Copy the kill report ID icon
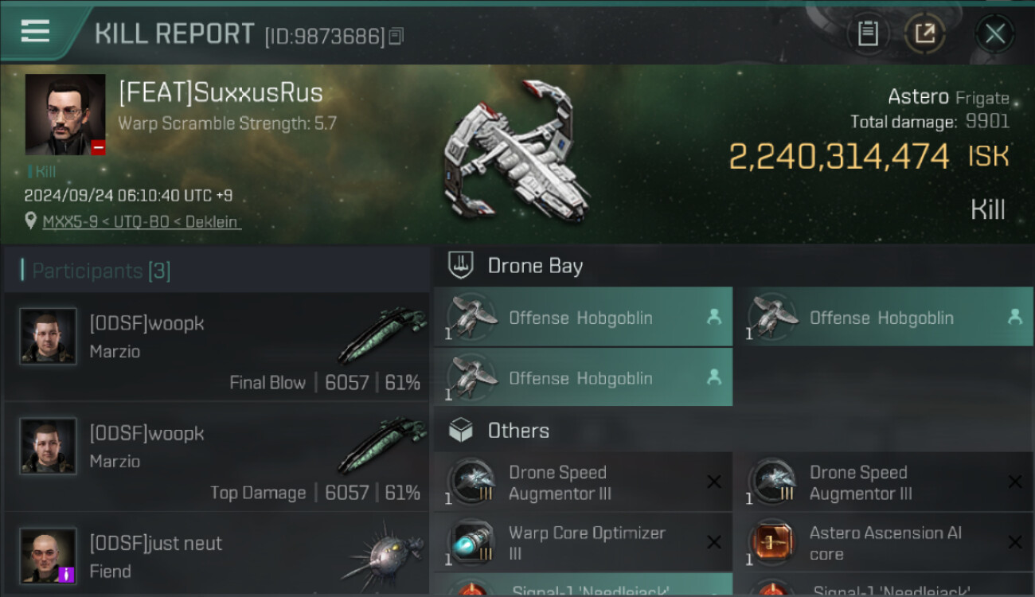Image resolution: width=1035 pixels, height=597 pixels. (396, 36)
